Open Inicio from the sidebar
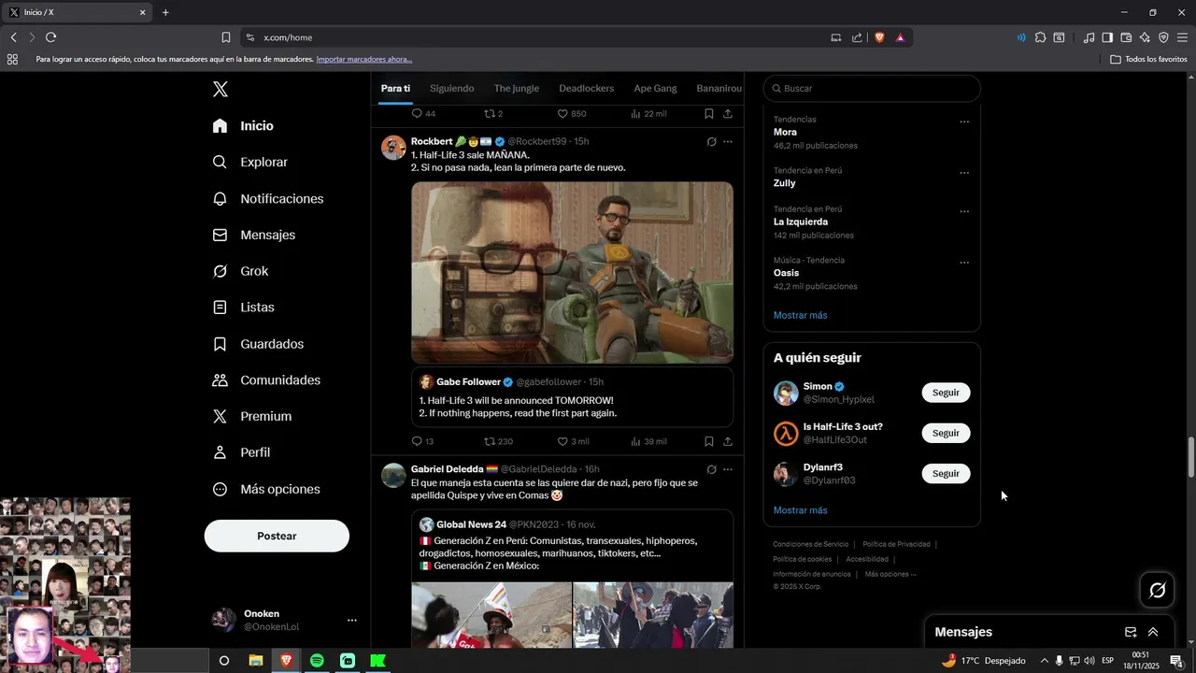 point(243,125)
